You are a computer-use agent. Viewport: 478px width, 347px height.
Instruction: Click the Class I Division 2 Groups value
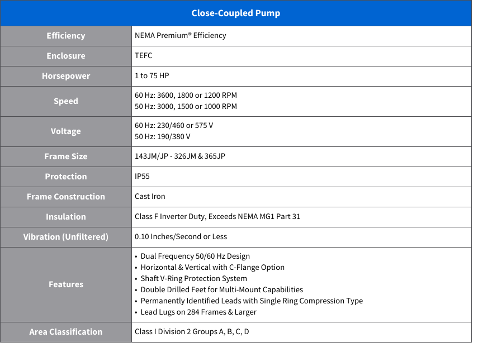tap(192, 332)
